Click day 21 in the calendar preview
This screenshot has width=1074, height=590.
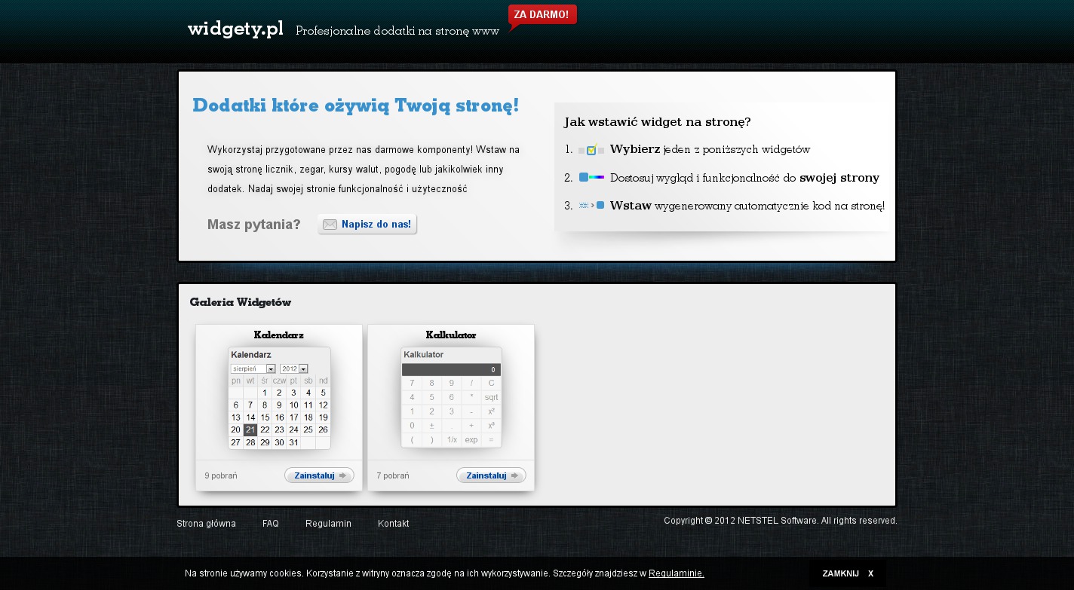pyautogui.click(x=250, y=430)
